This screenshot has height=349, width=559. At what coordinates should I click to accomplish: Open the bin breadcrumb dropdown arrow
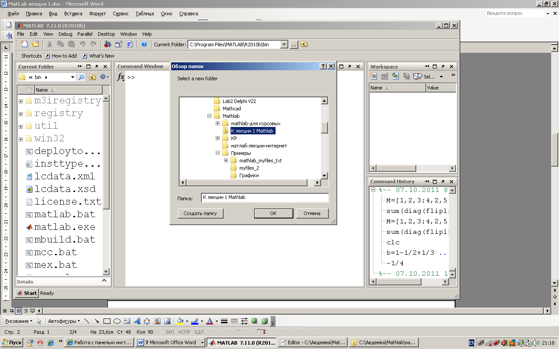coord(46,77)
